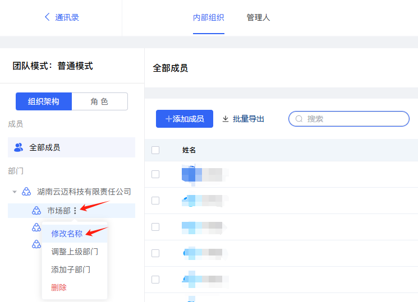Check the first member row checkbox
This screenshot has height=302, width=418.
click(155, 174)
